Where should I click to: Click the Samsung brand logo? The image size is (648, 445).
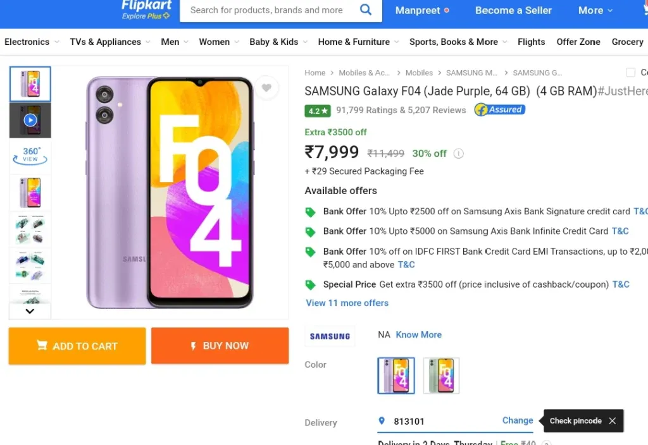(330, 336)
